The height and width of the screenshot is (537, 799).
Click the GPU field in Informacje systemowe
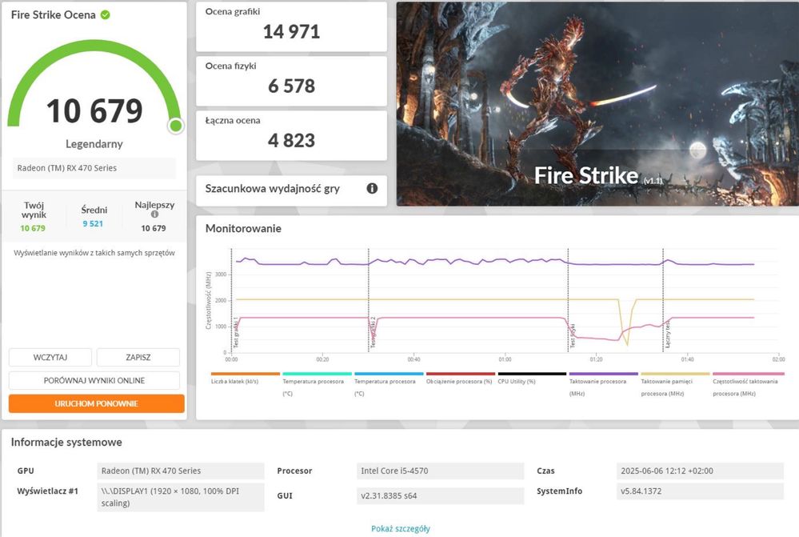pos(181,471)
